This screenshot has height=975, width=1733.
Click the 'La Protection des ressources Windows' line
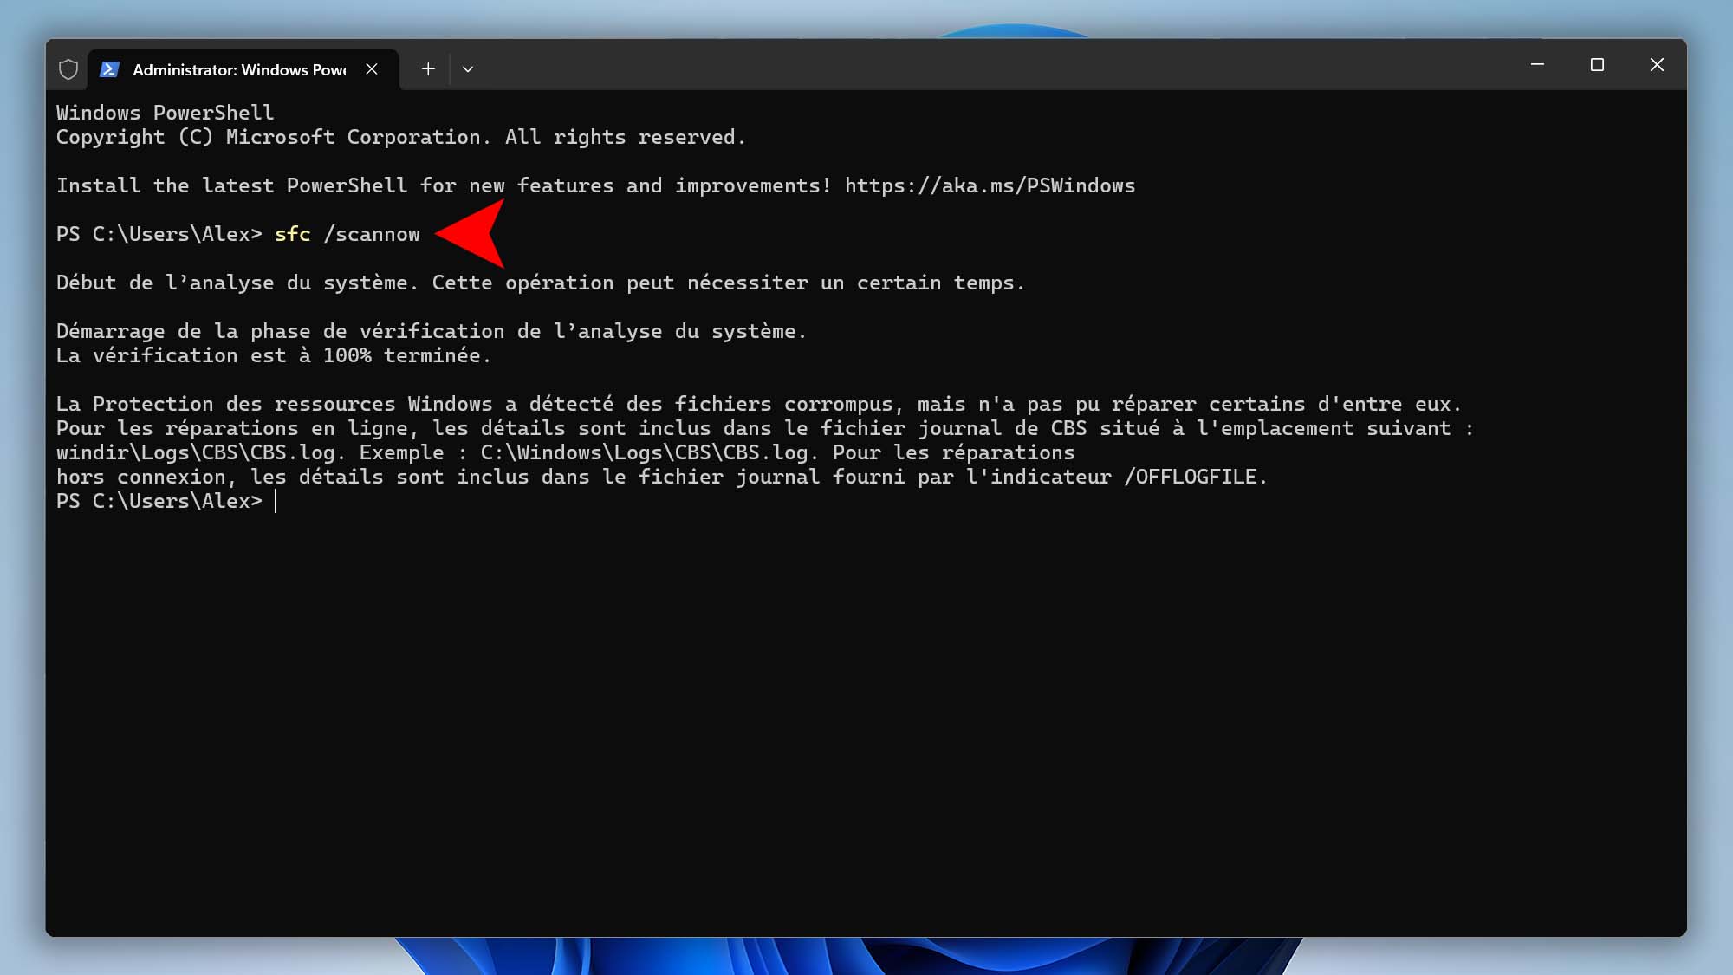pyautogui.click(x=758, y=404)
